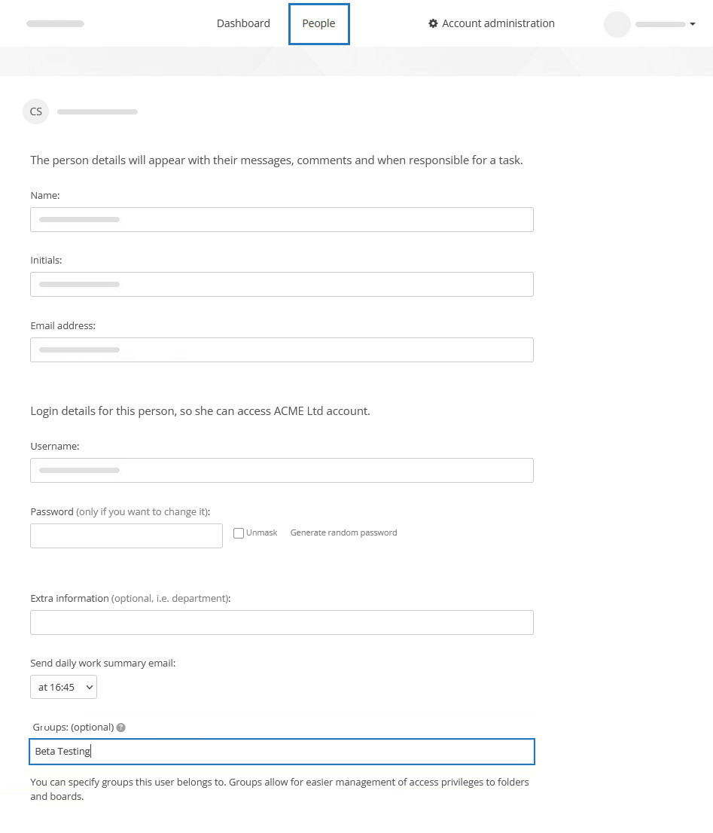
Task: Open the daily summary time dropdown
Action: 63,686
